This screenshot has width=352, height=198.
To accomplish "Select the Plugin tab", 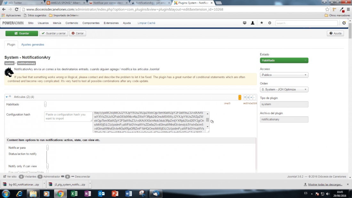I will pyautogui.click(x=11, y=44).
